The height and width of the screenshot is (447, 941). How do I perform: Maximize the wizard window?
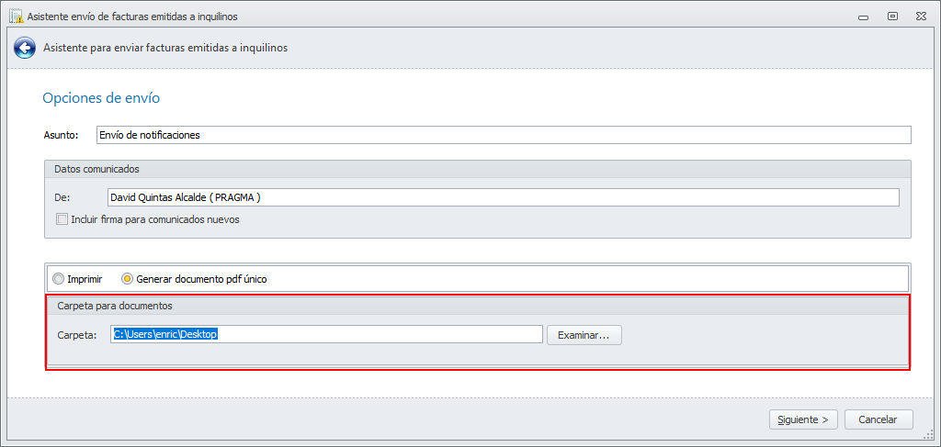click(891, 17)
